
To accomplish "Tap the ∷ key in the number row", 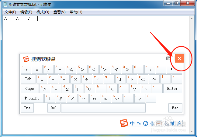I will [150, 69].
